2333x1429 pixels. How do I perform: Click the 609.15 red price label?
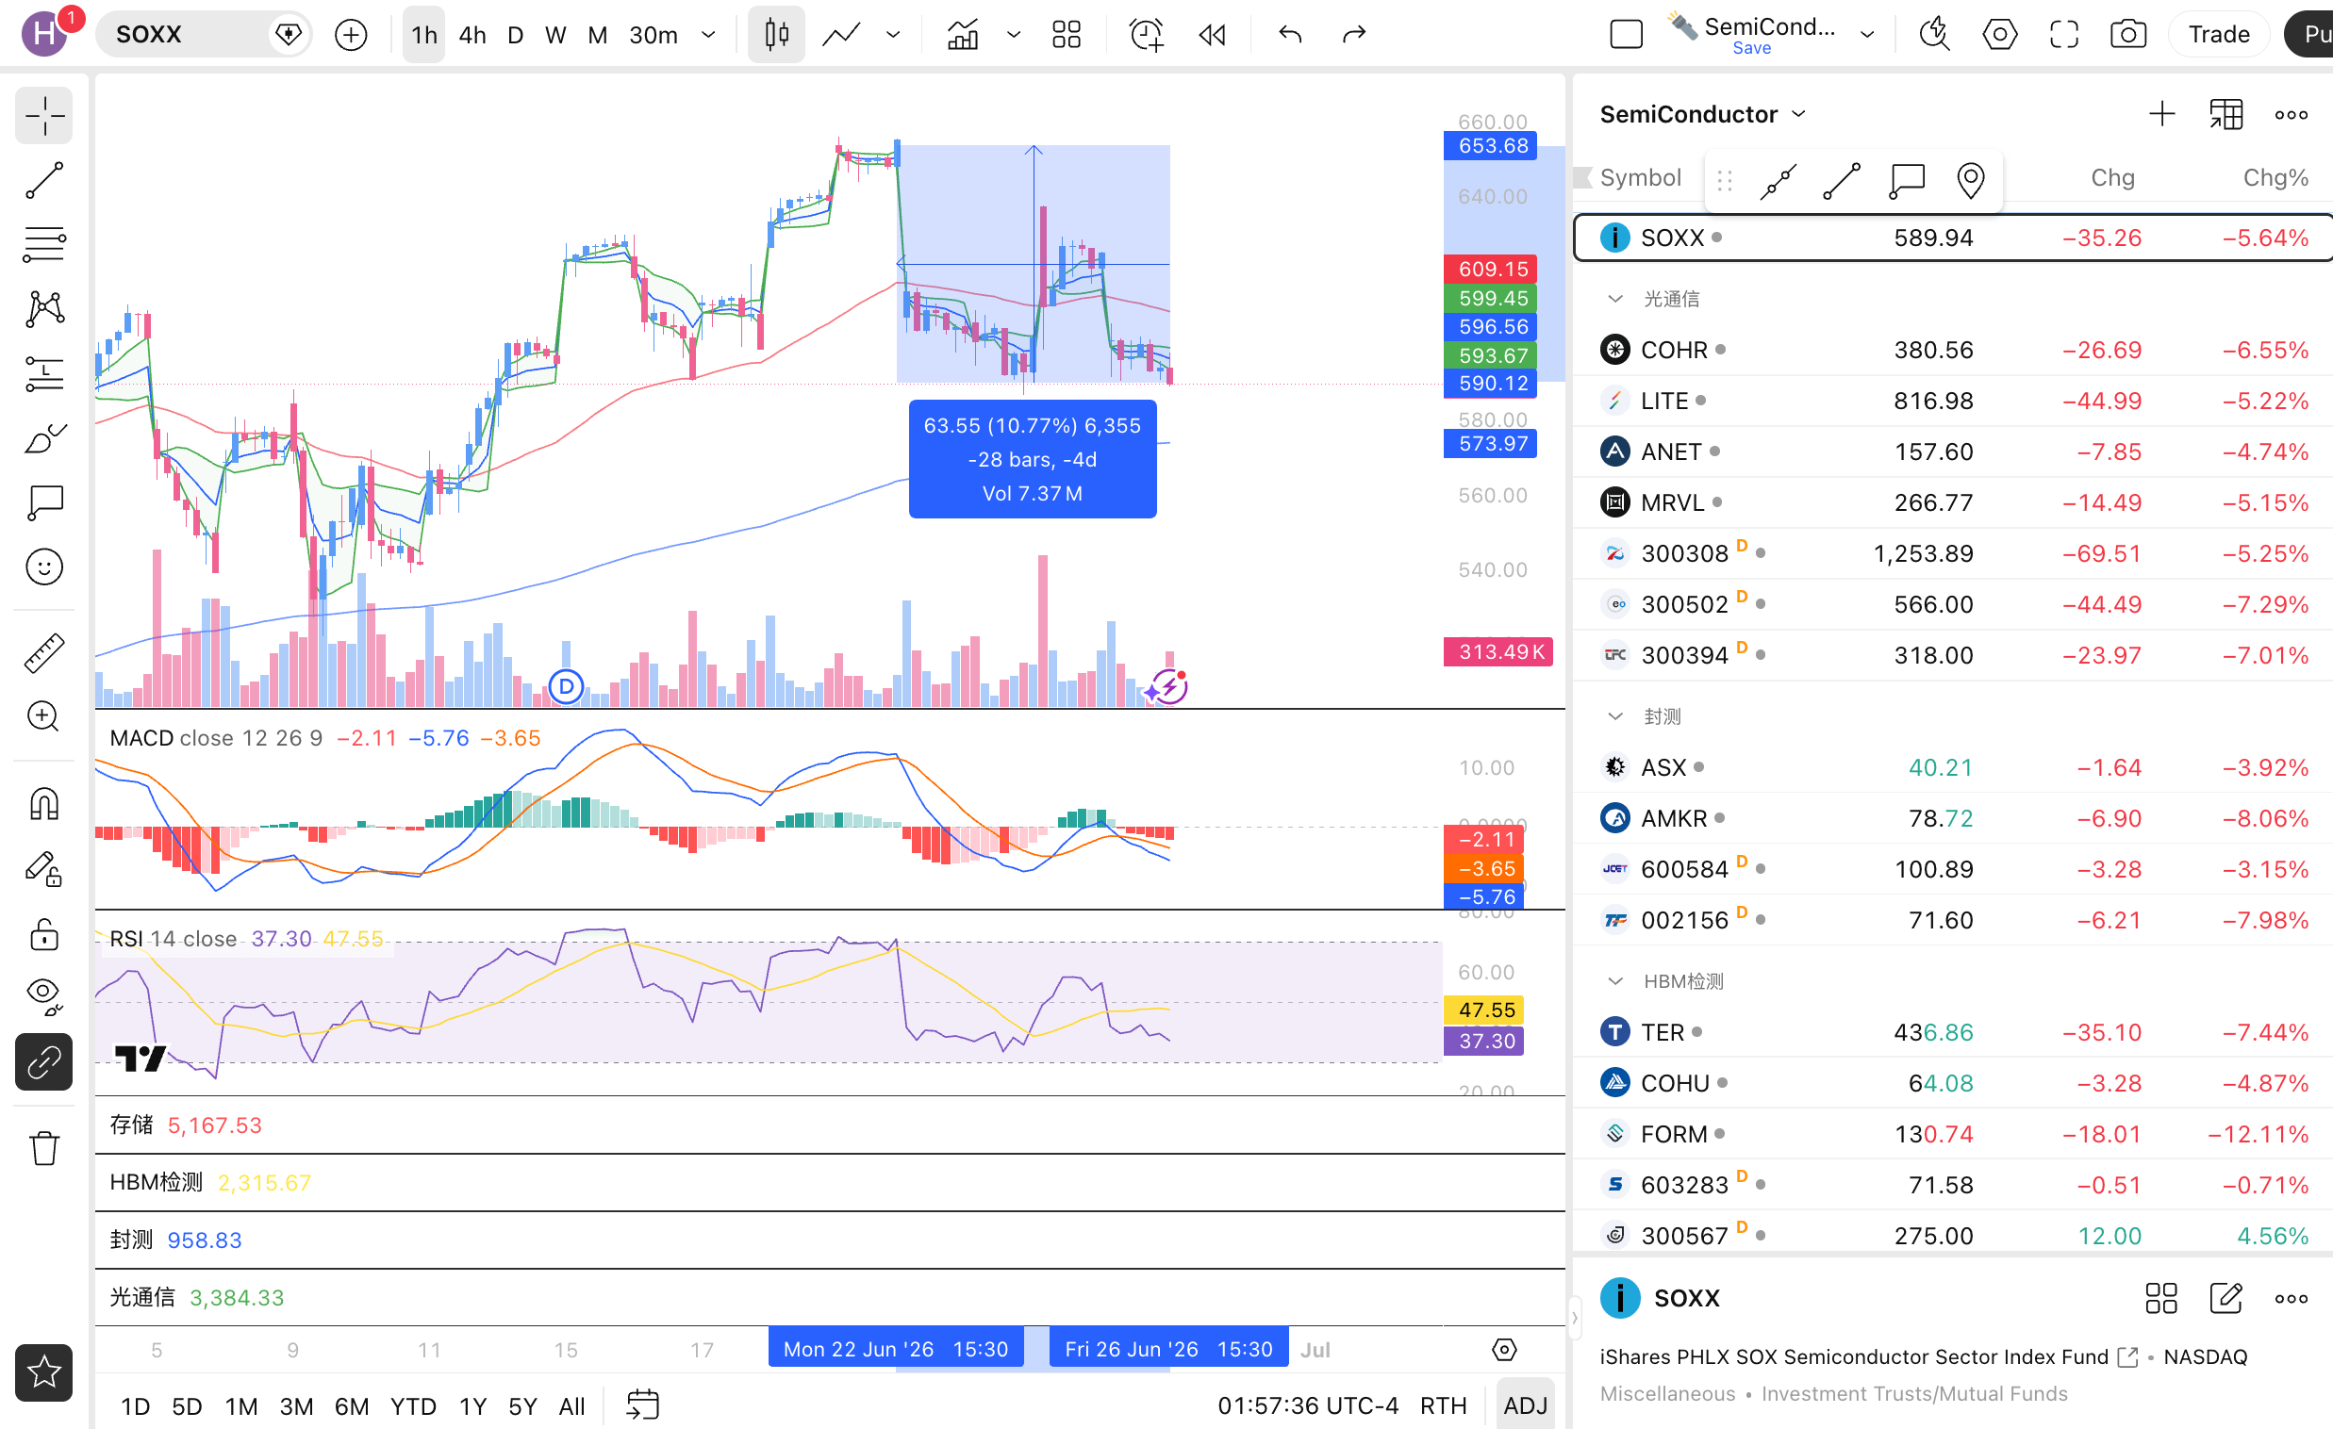point(1489,269)
